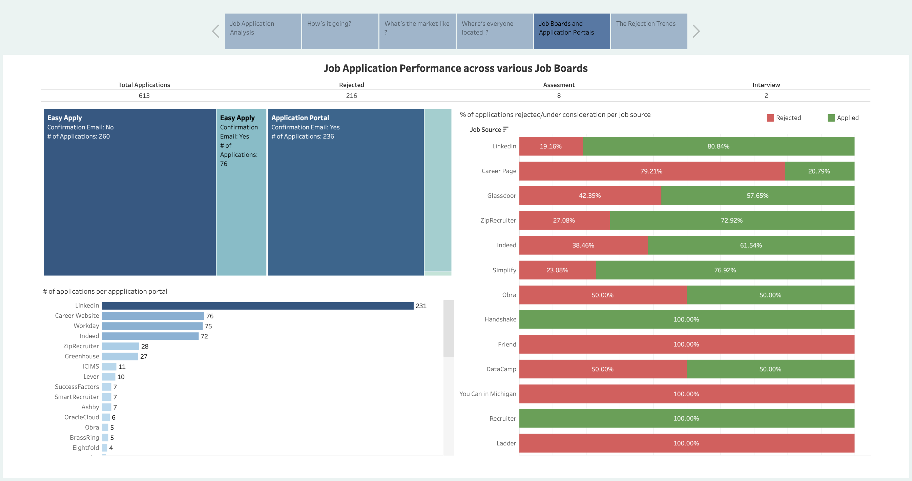912x481 pixels.
Task: Click the portal chart scrollbar thumb
Action: (448, 328)
